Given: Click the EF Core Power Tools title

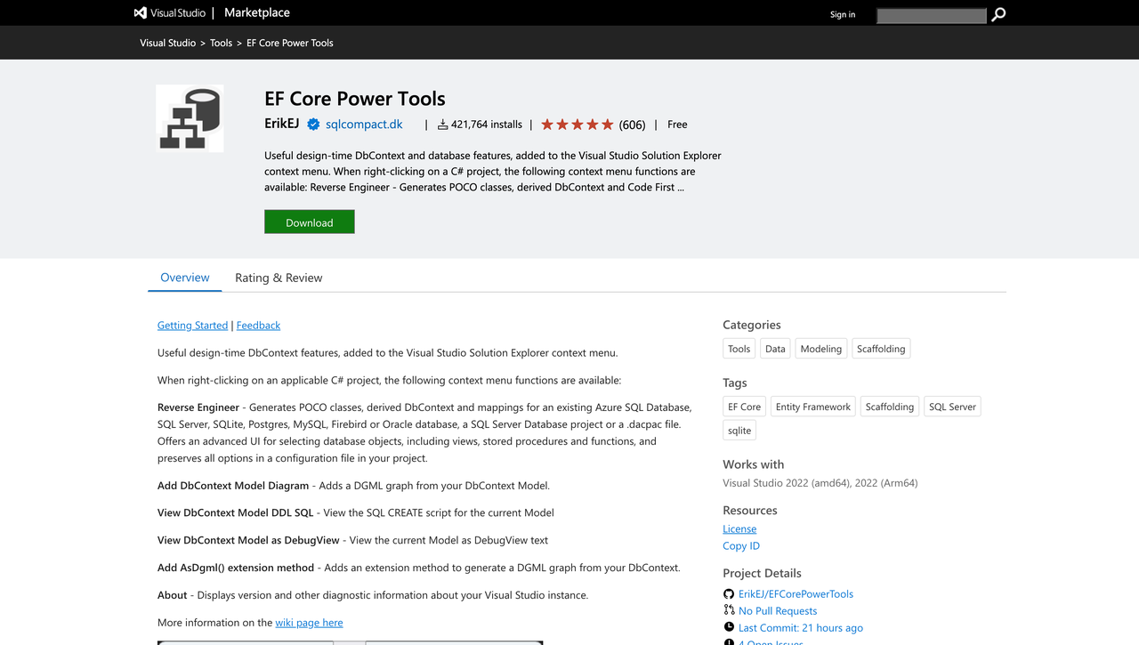Looking at the screenshot, I should (355, 99).
